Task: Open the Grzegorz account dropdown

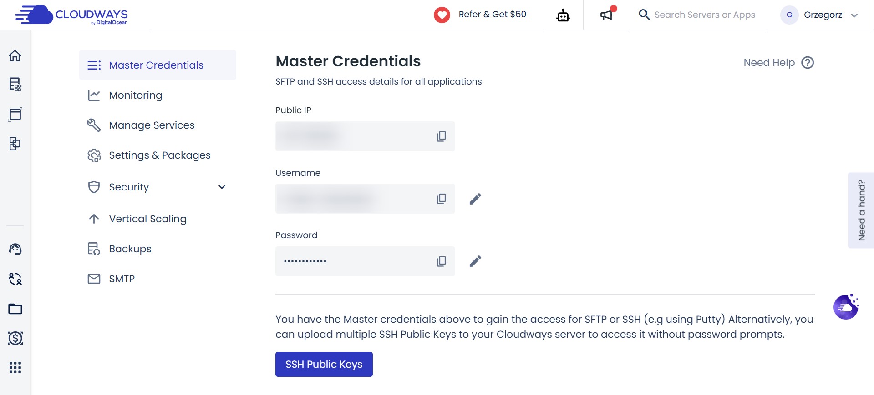Action: click(x=823, y=15)
